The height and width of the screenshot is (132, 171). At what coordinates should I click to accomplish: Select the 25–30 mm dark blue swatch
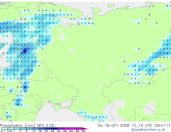[x=54, y=128]
